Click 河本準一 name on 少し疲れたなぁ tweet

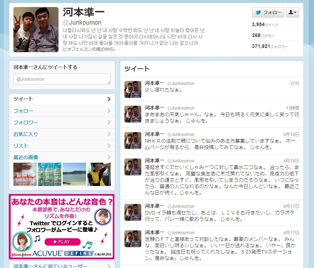155,83
